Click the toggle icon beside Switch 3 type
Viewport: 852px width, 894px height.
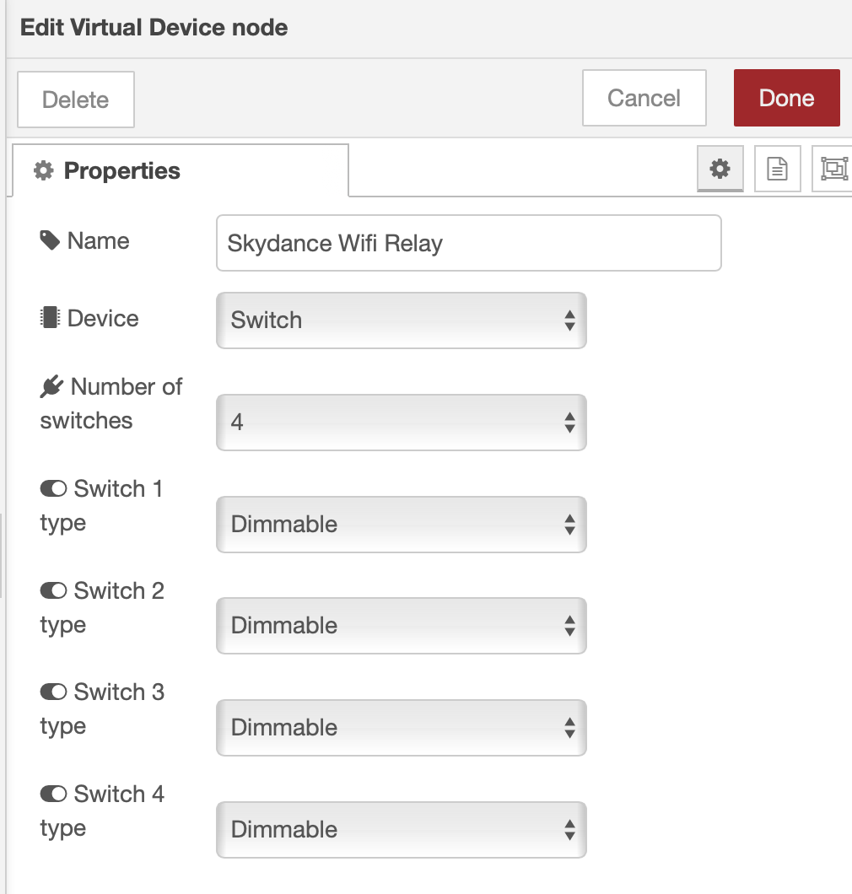53,692
